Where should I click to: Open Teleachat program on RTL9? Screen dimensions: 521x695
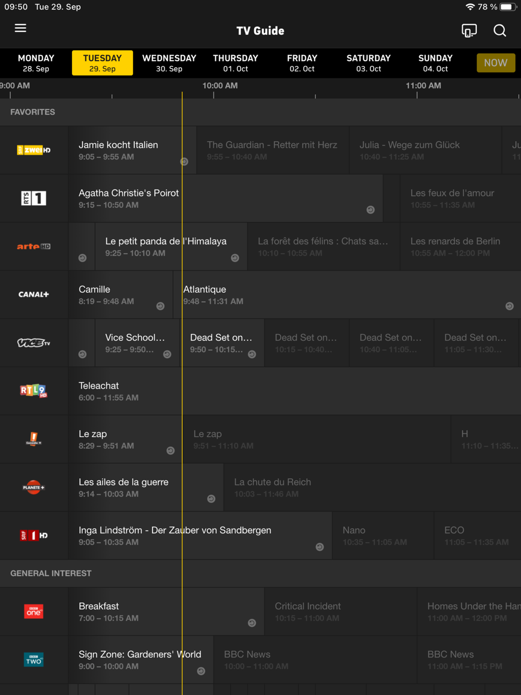coord(294,391)
